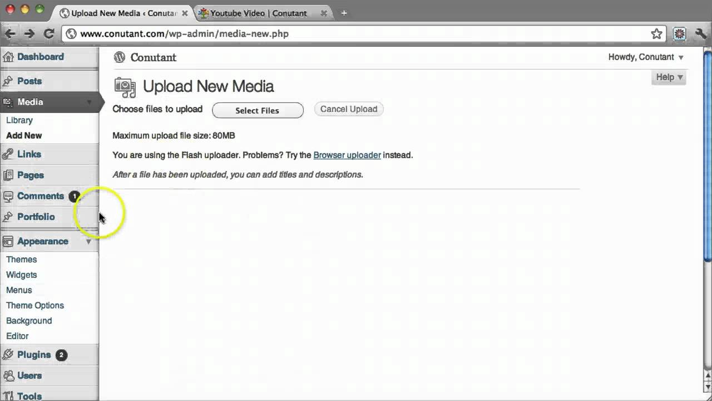Click the plugins update count badge
This screenshot has height=401, width=712.
tap(61, 355)
